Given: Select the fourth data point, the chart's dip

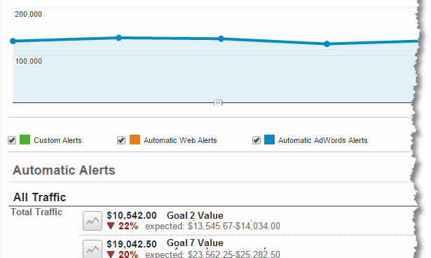Looking at the screenshot, I should (327, 43).
